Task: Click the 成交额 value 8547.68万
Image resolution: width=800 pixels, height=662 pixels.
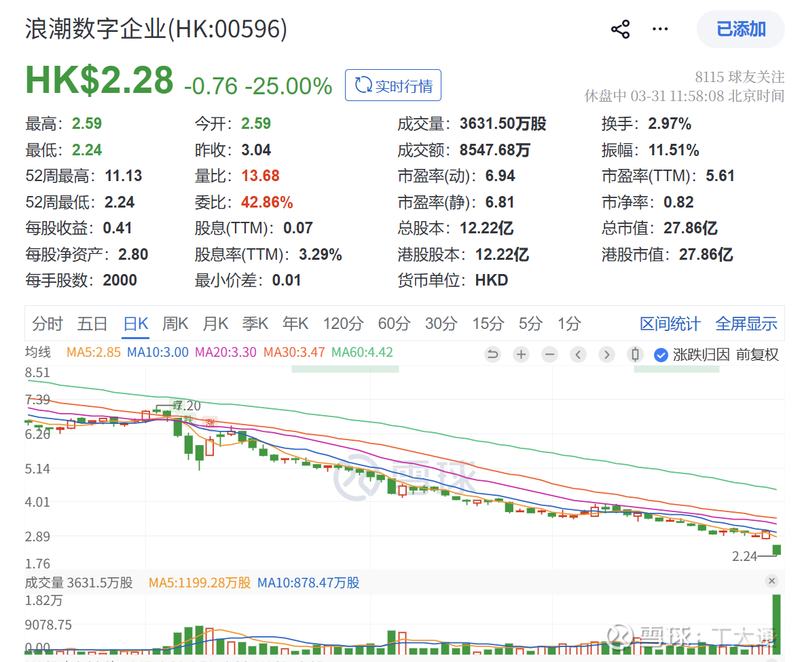Action: click(x=494, y=150)
